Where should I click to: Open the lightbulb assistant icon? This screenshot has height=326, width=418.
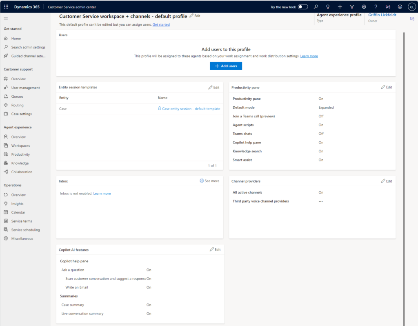coord(328,7)
